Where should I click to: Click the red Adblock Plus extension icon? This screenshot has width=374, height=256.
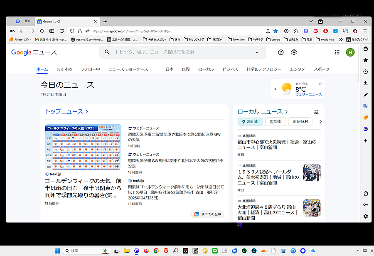tap(316, 31)
